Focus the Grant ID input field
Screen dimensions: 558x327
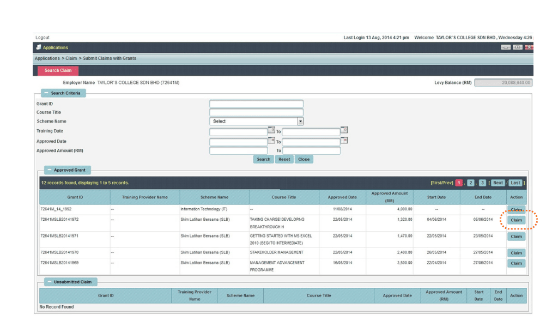(257, 104)
